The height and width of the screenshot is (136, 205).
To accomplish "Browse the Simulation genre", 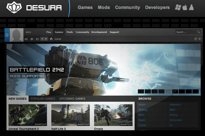I will 176,120.
